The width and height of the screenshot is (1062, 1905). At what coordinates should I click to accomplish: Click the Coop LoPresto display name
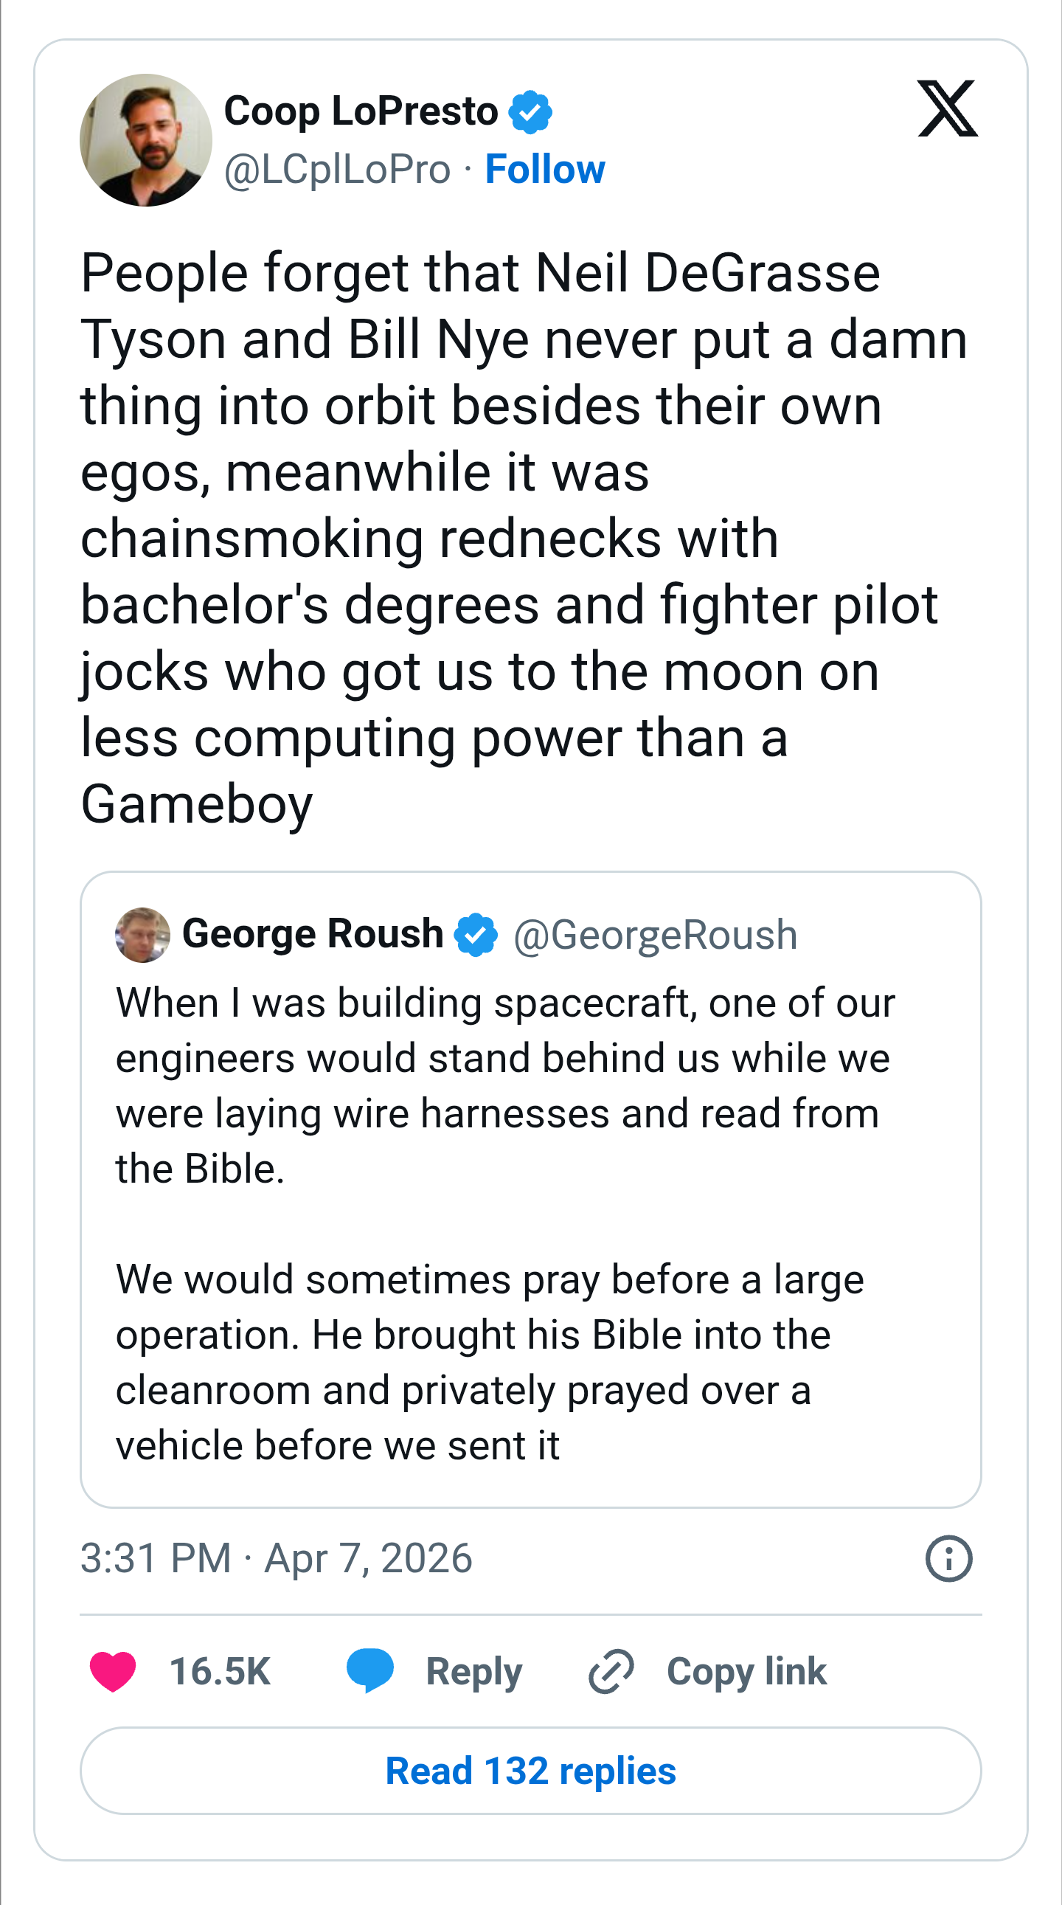coord(361,111)
